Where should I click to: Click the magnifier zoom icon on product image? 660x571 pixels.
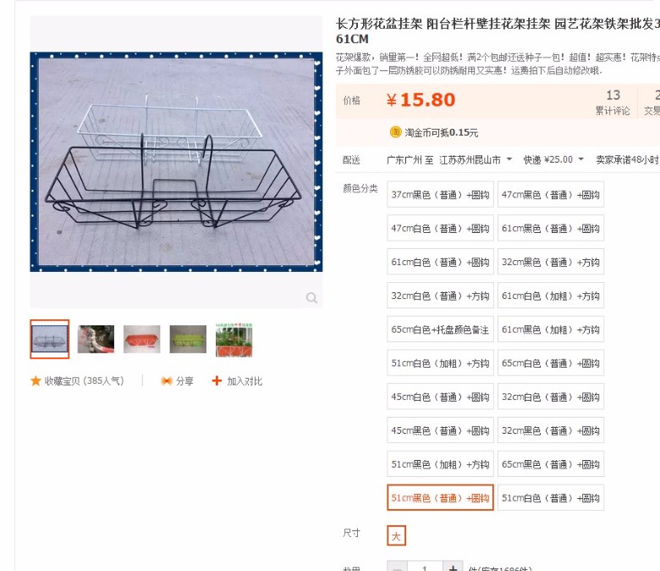[x=311, y=298]
